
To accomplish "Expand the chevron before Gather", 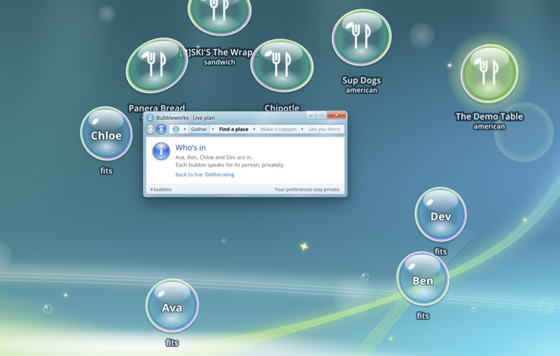I will (185, 129).
